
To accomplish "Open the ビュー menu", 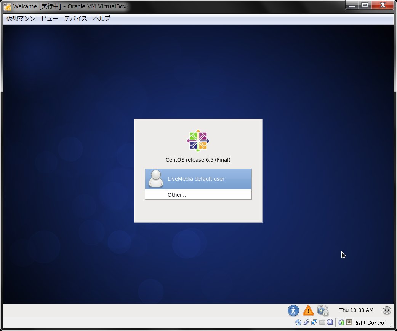I will [50, 18].
